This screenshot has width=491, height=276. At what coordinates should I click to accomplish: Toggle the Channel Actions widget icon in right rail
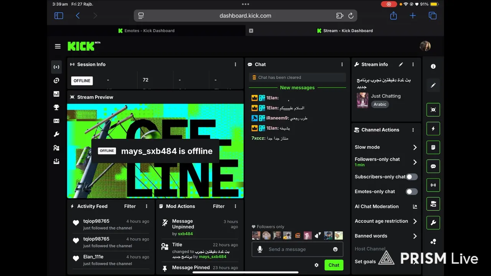tap(433, 204)
